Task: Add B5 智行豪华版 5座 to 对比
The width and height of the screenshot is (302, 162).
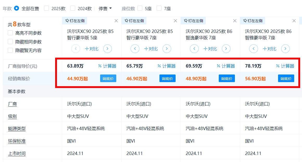Action: point(92,49)
